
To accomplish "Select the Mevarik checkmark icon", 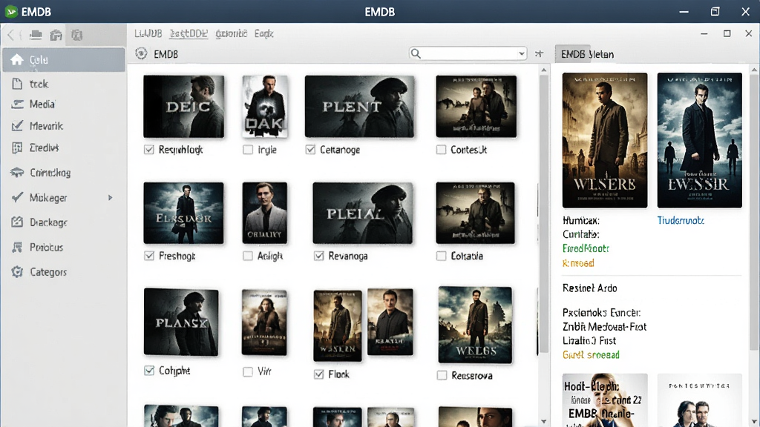I will pos(18,126).
